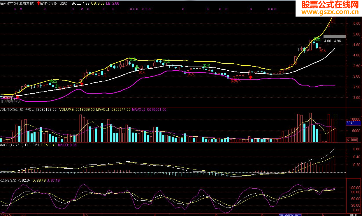Click the magenta LB: 2.60 value

113,3
